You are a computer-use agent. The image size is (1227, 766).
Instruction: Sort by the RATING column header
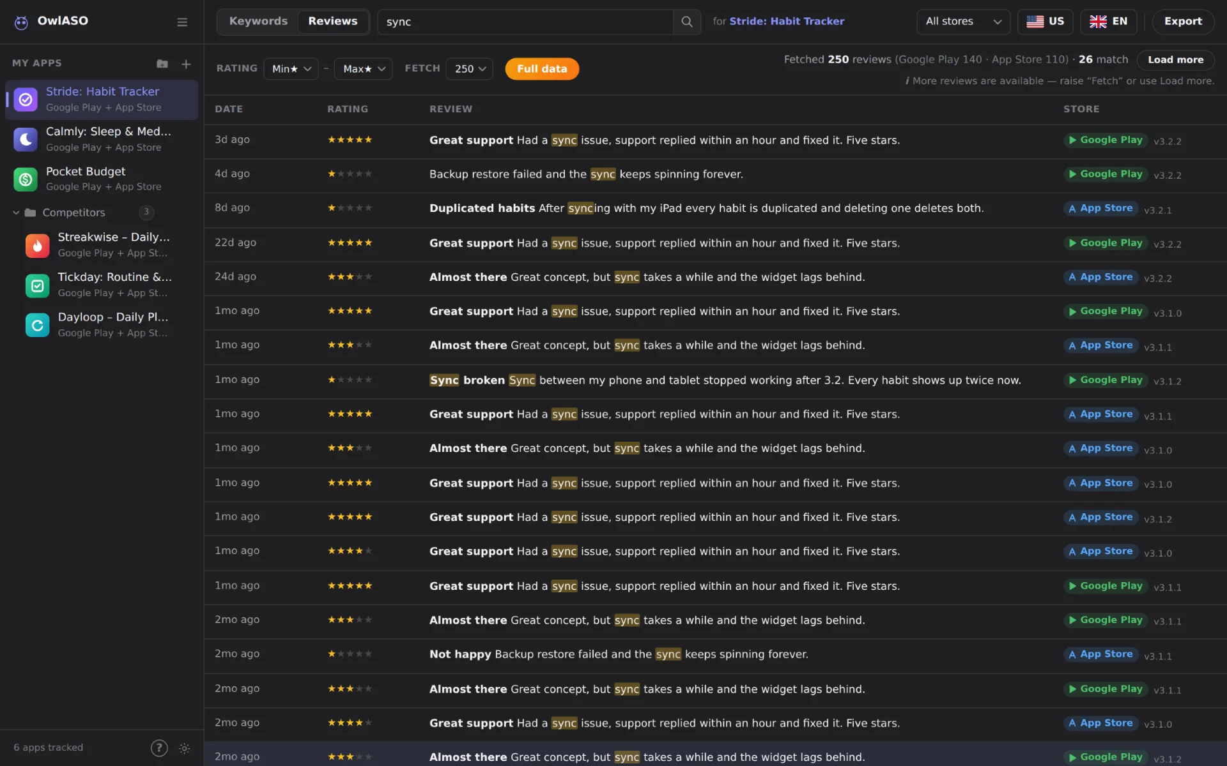click(348, 109)
